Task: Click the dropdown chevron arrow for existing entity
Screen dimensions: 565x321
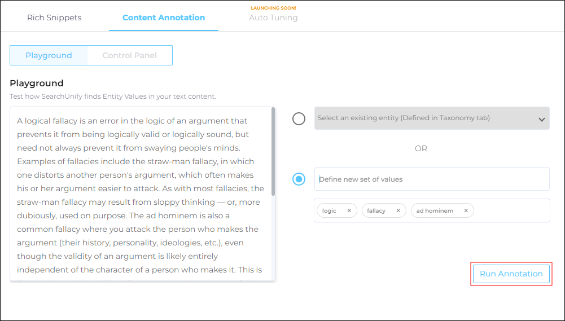Action: 541,119
